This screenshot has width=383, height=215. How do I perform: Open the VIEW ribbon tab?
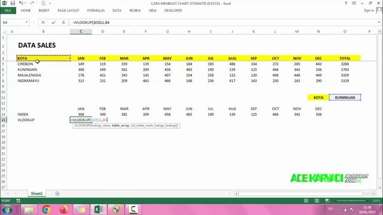pos(153,11)
